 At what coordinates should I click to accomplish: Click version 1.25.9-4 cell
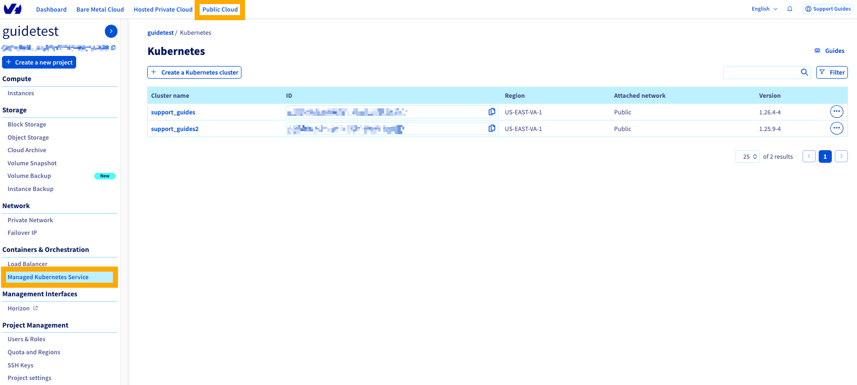tap(770, 129)
